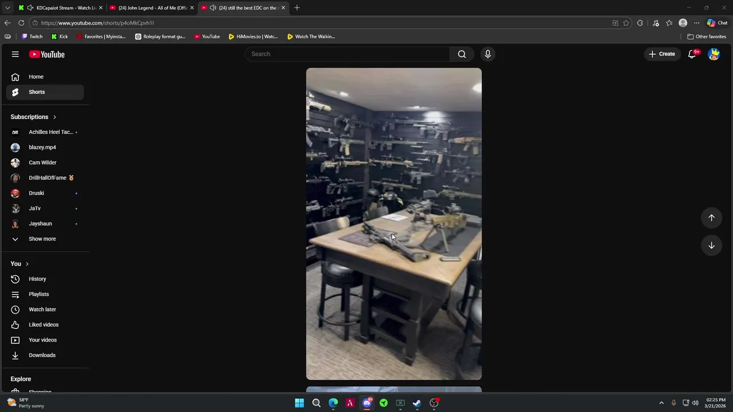Open a new browser tab
This screenshot has height=412, width=733.
coord(297,8)
